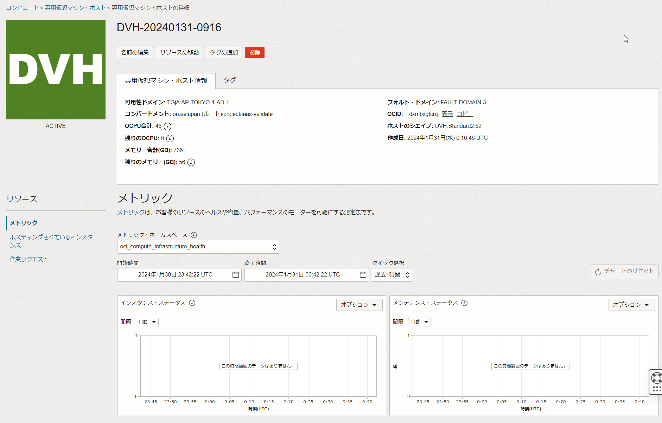Screen dimensions: 662x423
Task: Switch to the タグ tab
Action: point(230,80)
